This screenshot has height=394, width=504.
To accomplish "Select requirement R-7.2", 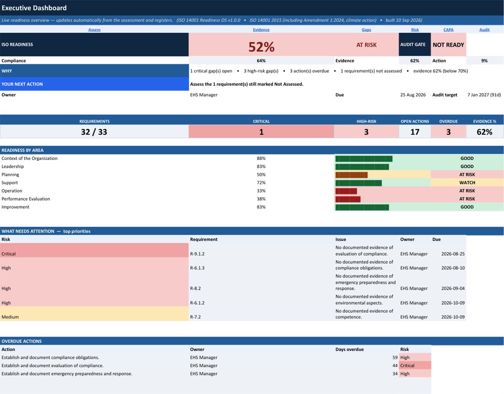I will click(195, 317).
